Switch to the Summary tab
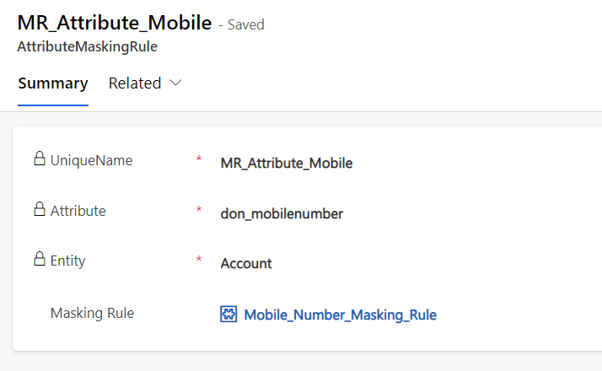This screenshot has height=371, width=602. 53,83
